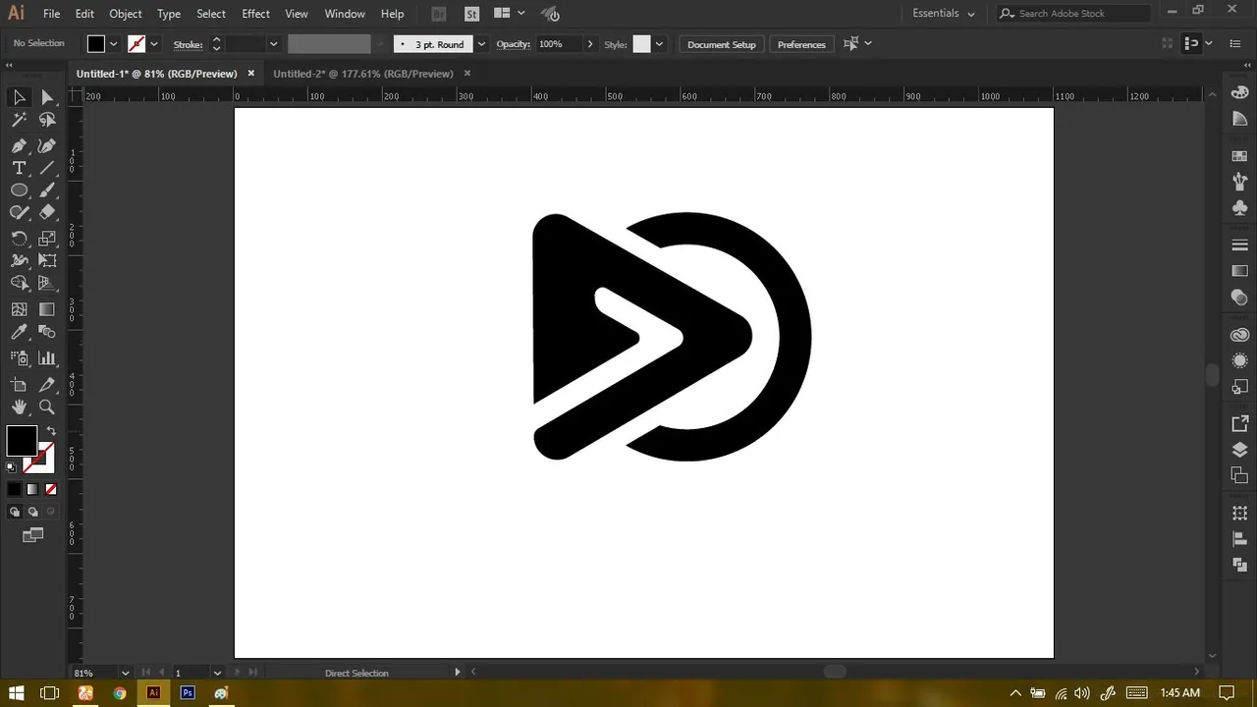Image resolution: width=1257 pixels, height=707 pixels.
Task: Select the Eraser tool
Action: 47,212
